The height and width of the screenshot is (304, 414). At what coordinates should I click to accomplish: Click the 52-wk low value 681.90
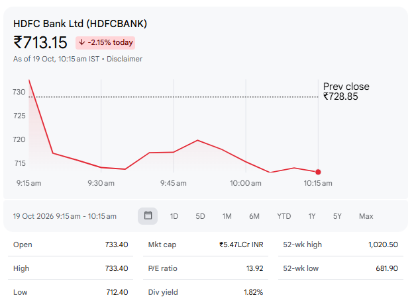click(387, 268)
